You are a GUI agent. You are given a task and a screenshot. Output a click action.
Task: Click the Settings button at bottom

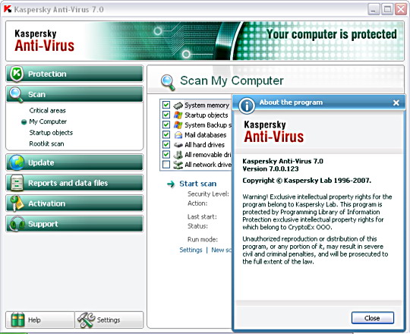(x=109, y=320)
